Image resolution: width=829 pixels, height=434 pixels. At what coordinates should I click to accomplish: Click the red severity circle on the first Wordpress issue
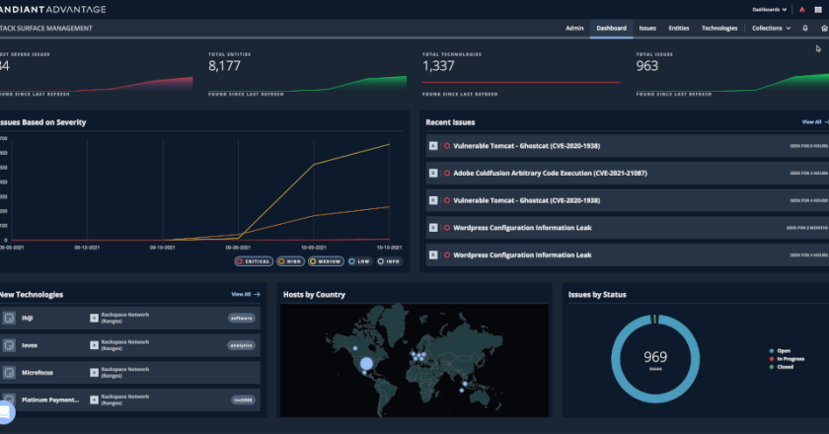(447, 228)
